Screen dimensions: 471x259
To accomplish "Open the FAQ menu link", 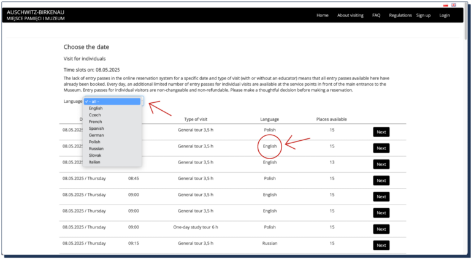I will (x=376, y=15).
